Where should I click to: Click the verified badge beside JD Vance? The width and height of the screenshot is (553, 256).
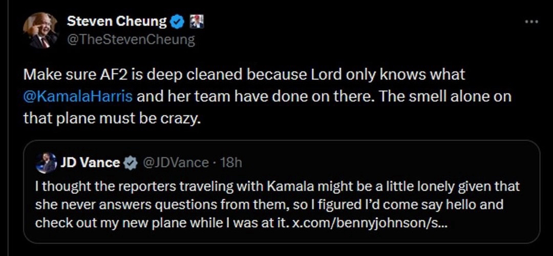pos(131,163)
